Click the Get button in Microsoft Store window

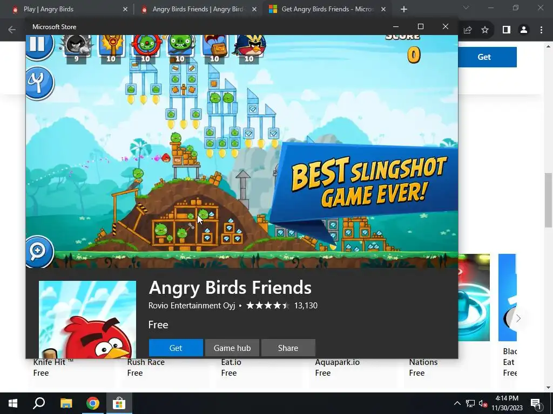(176, 348)
